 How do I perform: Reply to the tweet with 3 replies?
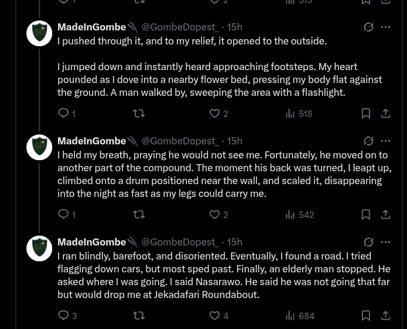coord(64,316)
